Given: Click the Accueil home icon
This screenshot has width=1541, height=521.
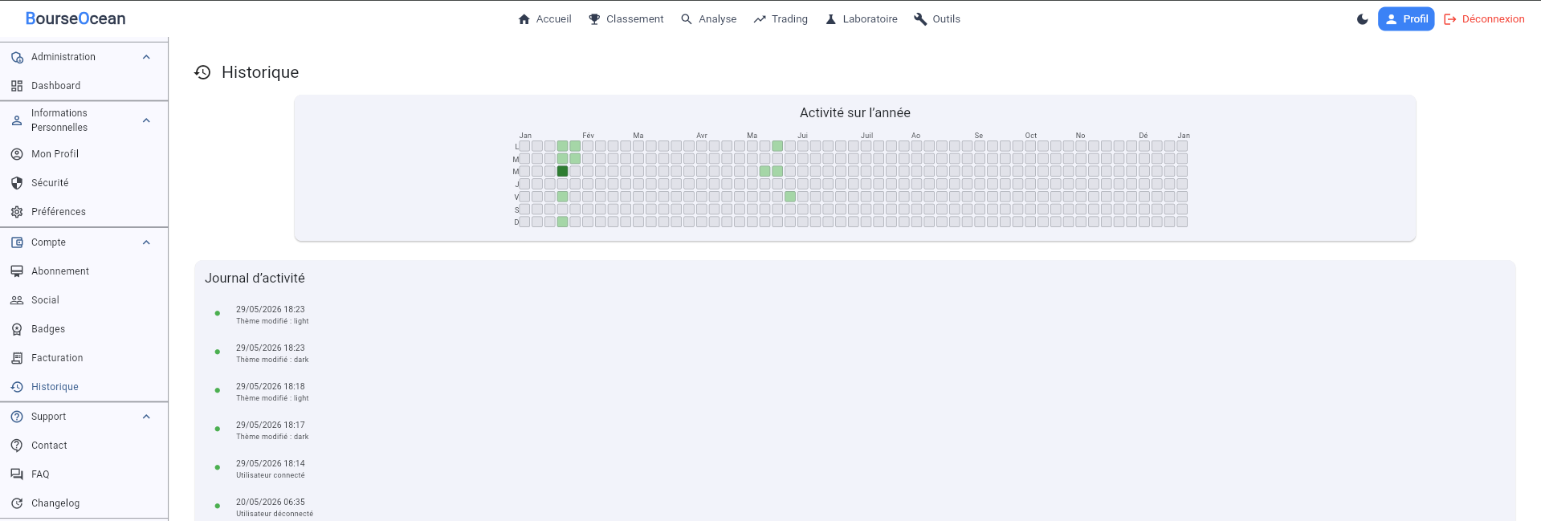Looking at the screenshot, I should coord(524,19).
